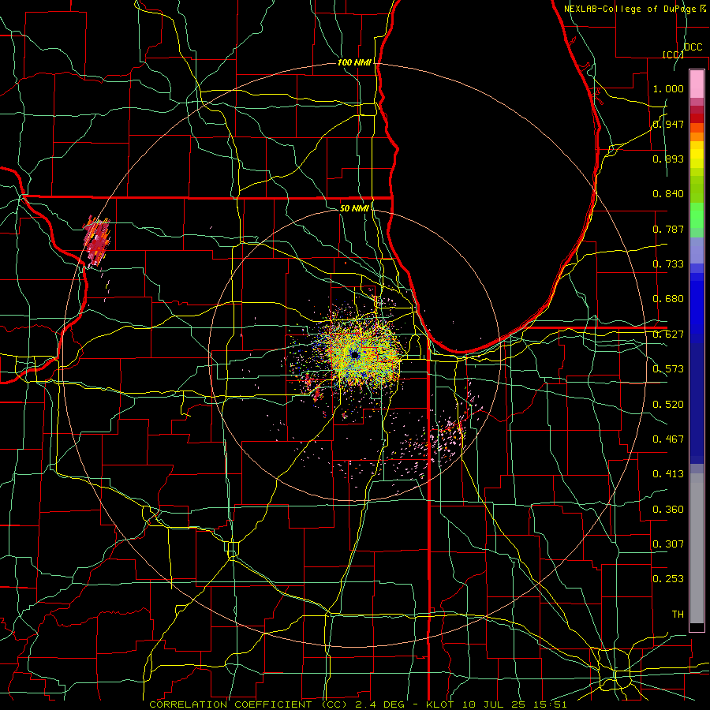This screenshot has height=710, width=710.
Task: Select the 0.680 legend value
Action: pyautogui.click(x=668, y=299)
